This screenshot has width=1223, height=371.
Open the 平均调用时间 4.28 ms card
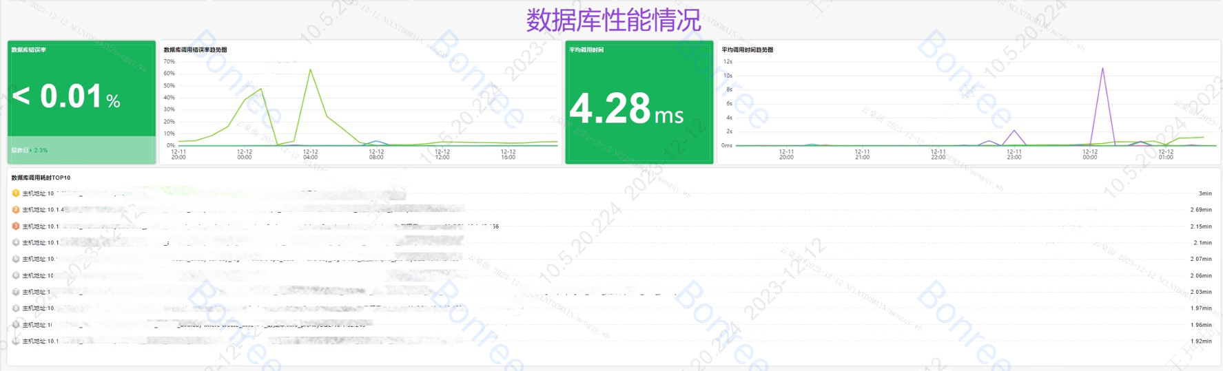click(639, 102)
